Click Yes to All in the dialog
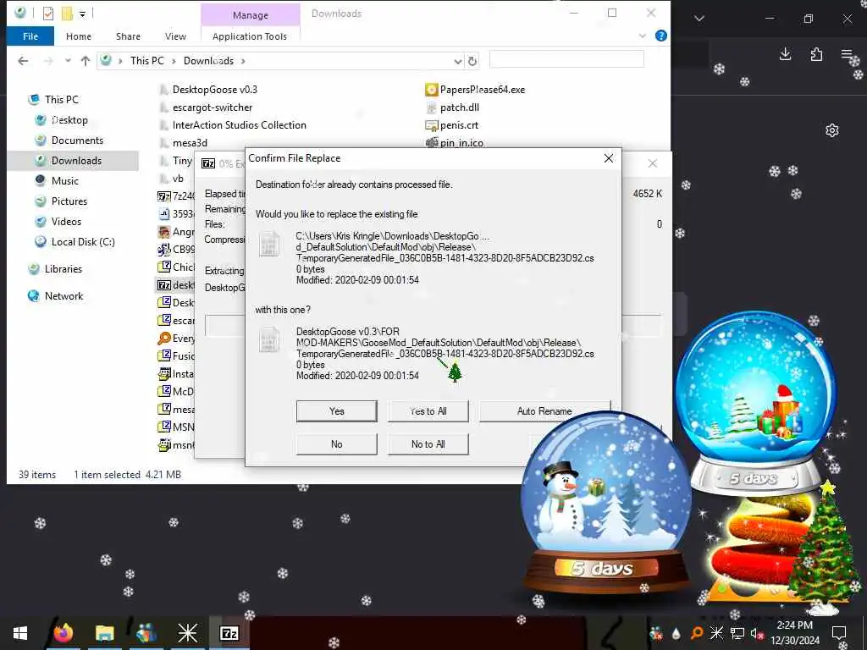This screenshot has height=650, width=867. pyautogui.click(x=428, y=411)
